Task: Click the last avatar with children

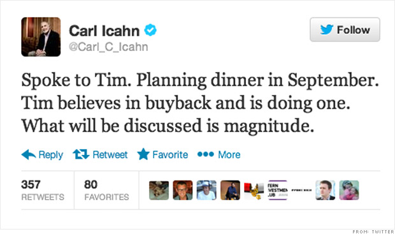Action: pos(349,191)
